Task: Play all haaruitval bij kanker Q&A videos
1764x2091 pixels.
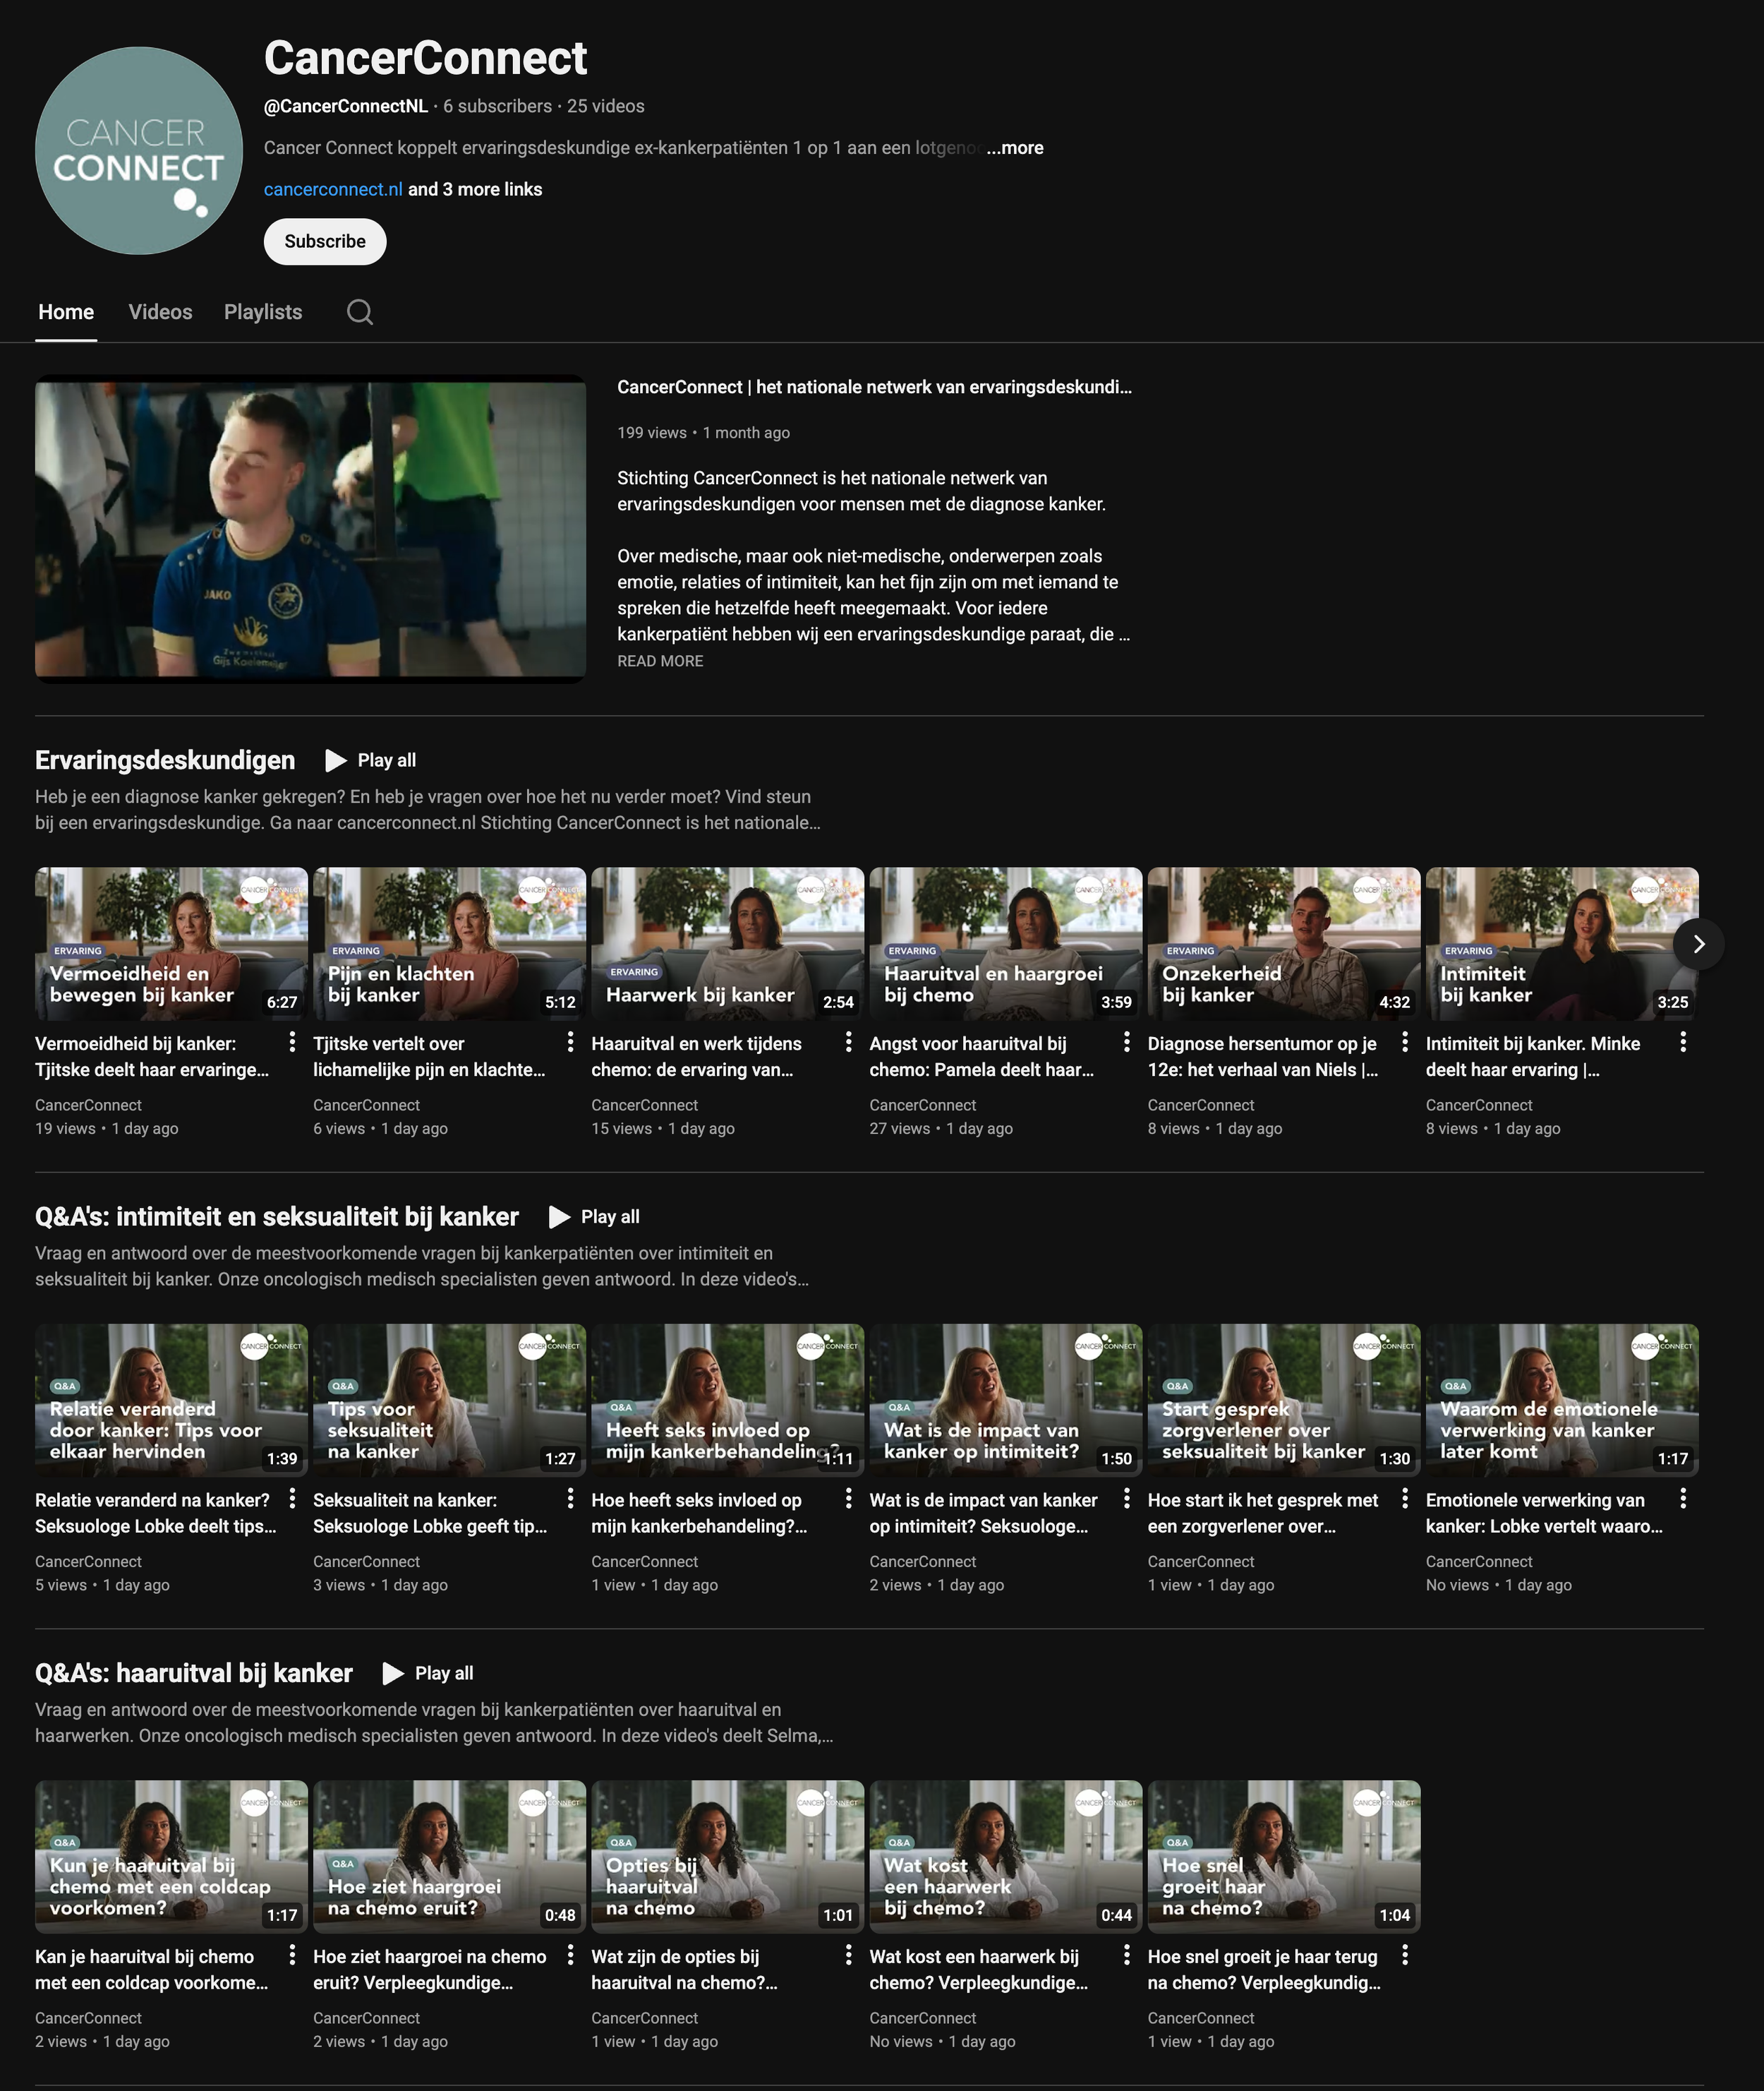Action: click(428, 1673)
